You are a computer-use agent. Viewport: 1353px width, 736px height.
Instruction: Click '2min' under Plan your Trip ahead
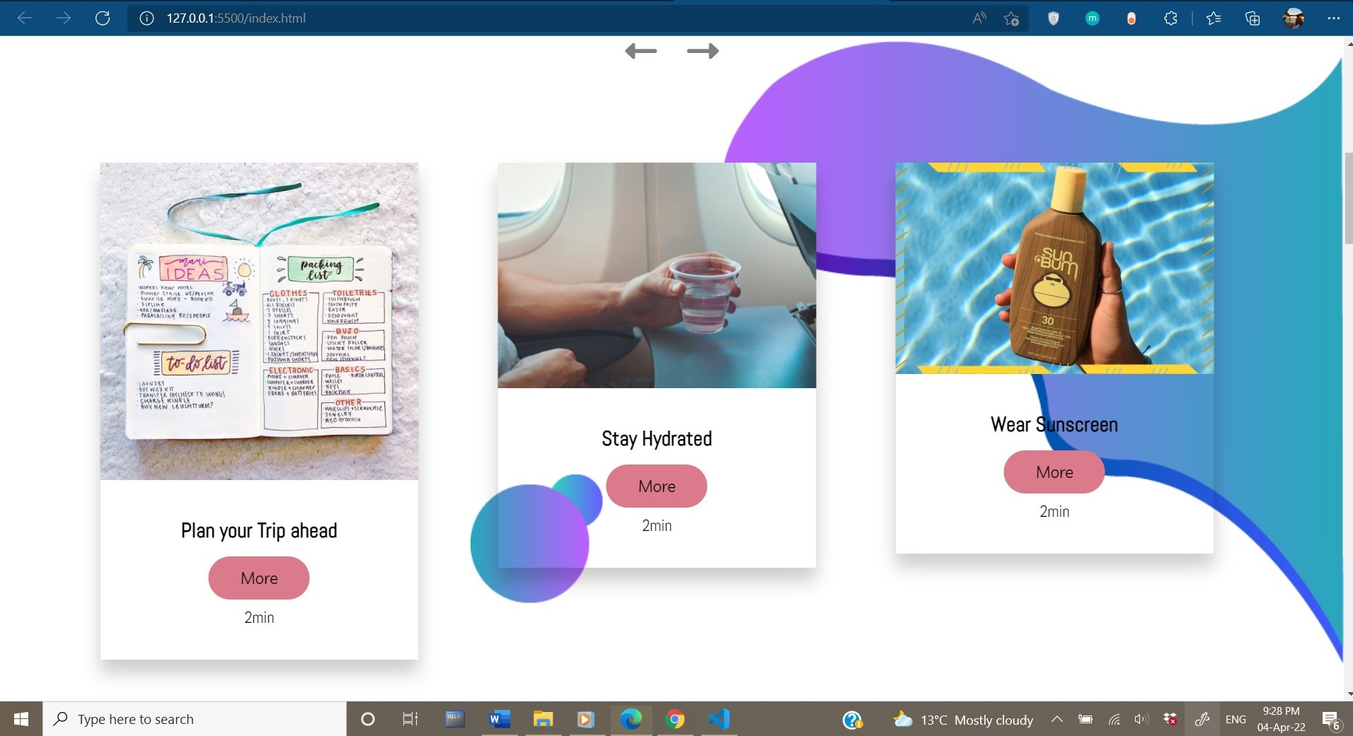(259, 618)
